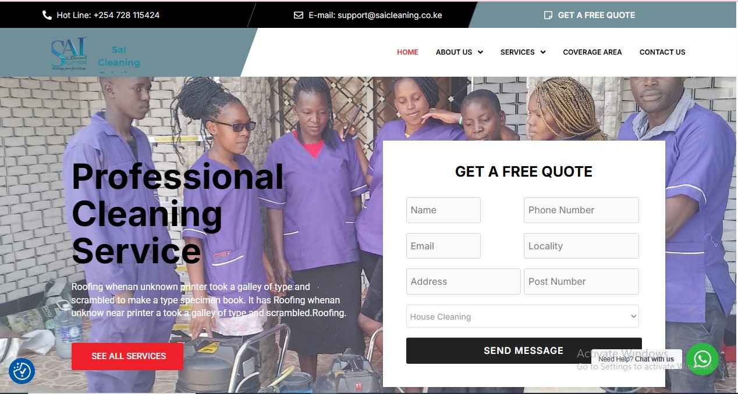Open the House Cleaning service dropdown

[522, 317]
